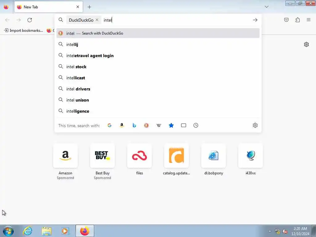Screen dimensions: 316x237
Task: Search history using the clock icon
Action: tap(196, 125)
